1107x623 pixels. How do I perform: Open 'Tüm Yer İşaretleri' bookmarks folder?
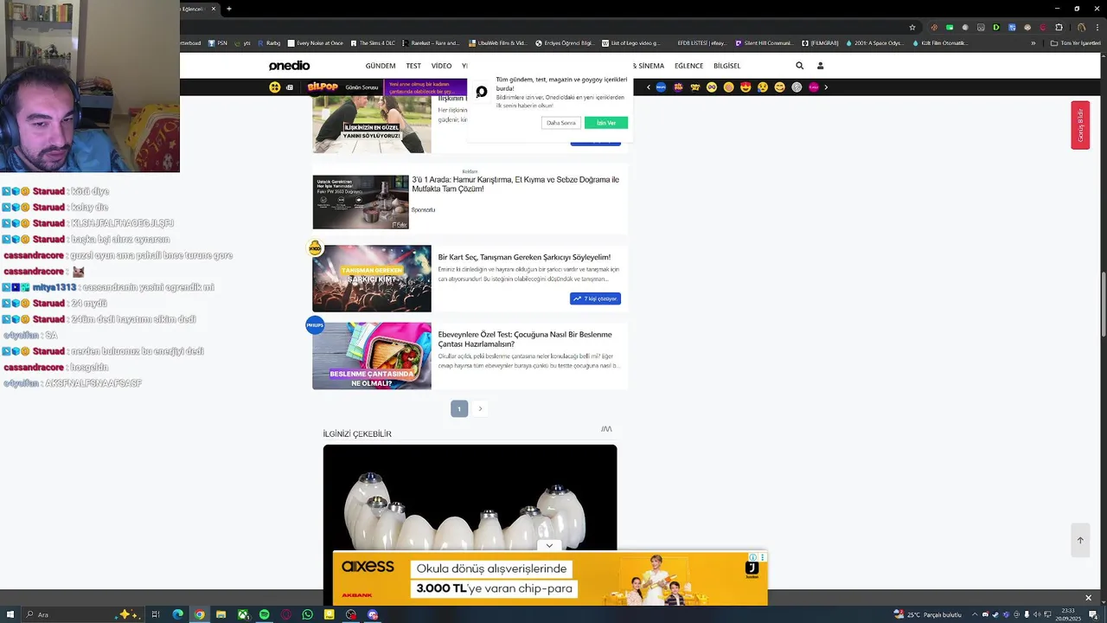1076,43
